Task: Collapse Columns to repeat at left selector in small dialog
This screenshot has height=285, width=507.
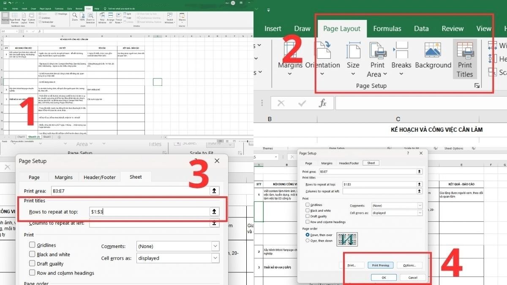Action: pos(419,191)
